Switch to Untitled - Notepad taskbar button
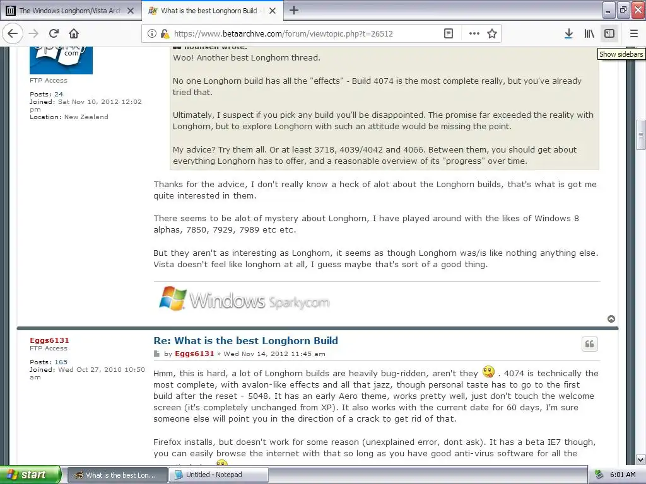The width and height of the screenshot is (646, 484). (x=219, y=475)
